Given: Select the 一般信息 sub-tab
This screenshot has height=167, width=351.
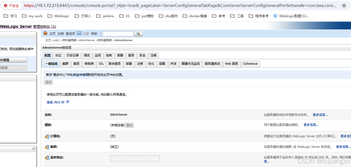Looking at the screenshot, I should click(x=51, y=64).
